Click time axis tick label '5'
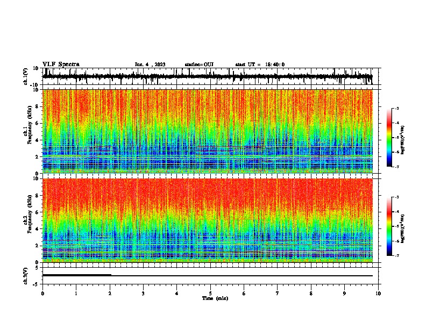Screen dimensions: 426x329 click(x=210, y=294)
